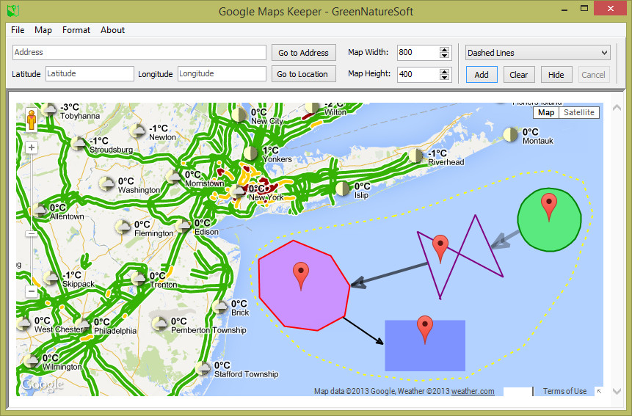Decrease Map Height with down arrow

point(444,77)
